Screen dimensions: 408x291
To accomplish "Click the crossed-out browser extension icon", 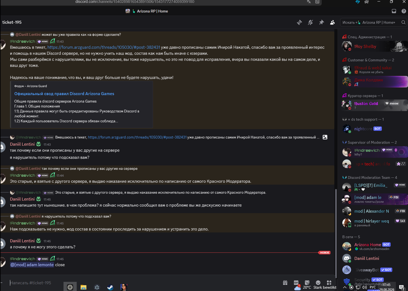I will click(x=367, y=2).
